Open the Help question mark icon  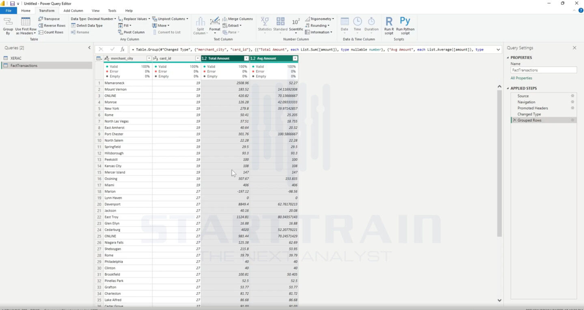point(580,11)
